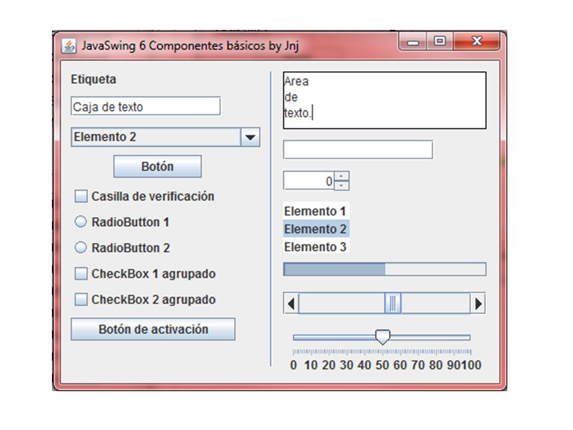Maximize the JavaSwing window
The height and width of the screenshot is (430, 573).
pos(440,41)
